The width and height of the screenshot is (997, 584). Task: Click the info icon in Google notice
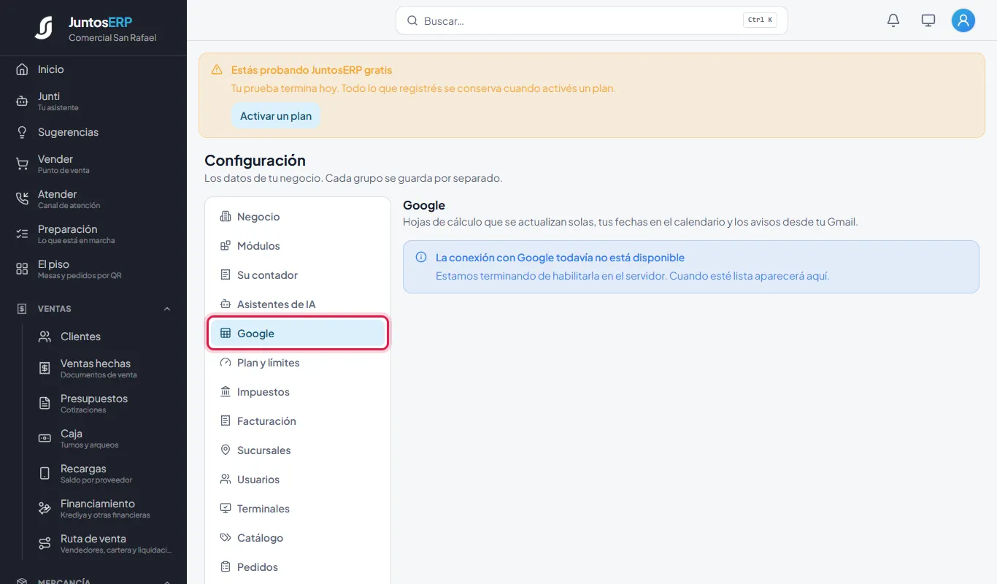pos(421,257)
